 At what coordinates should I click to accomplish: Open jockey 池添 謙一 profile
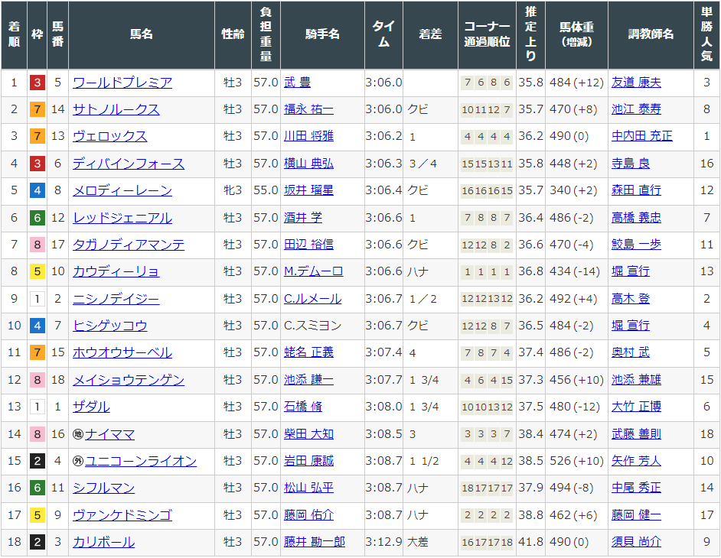308,380
